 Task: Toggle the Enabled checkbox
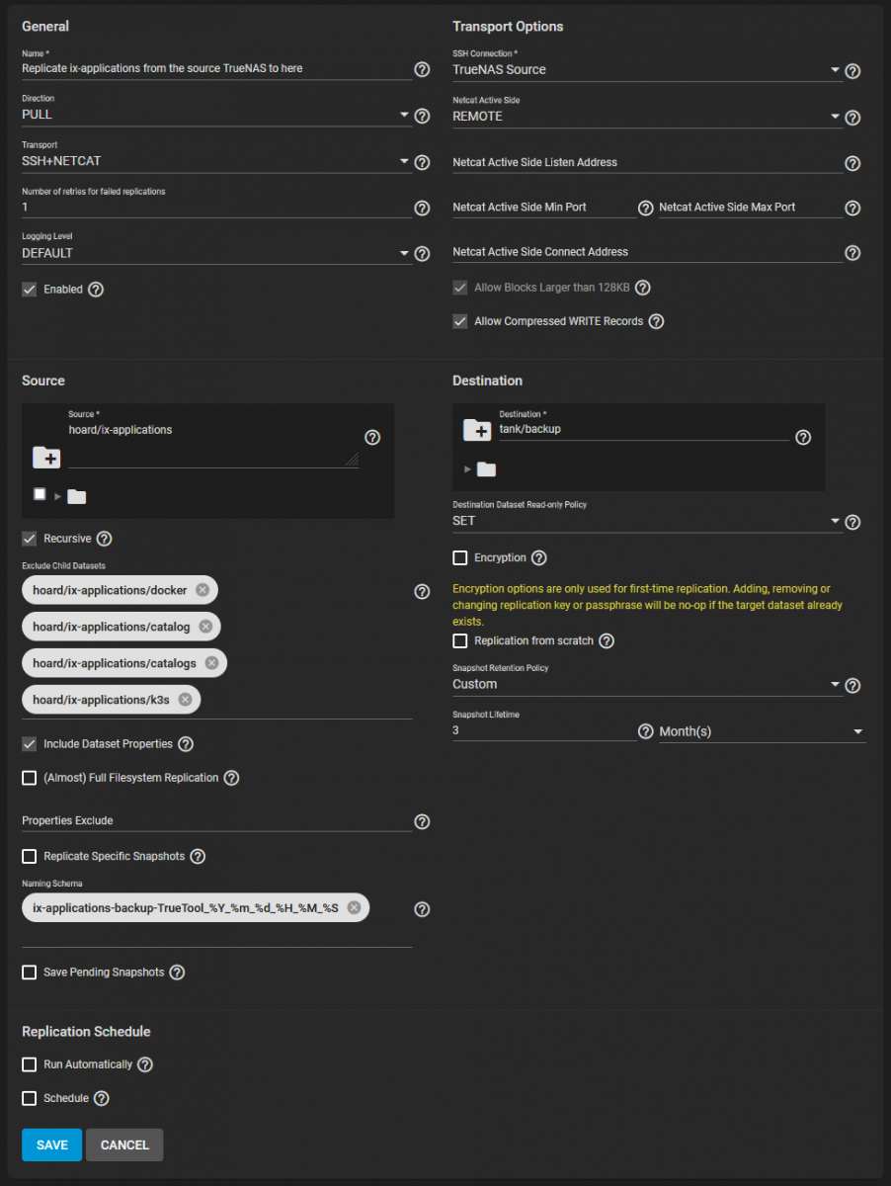click(30, 290)
